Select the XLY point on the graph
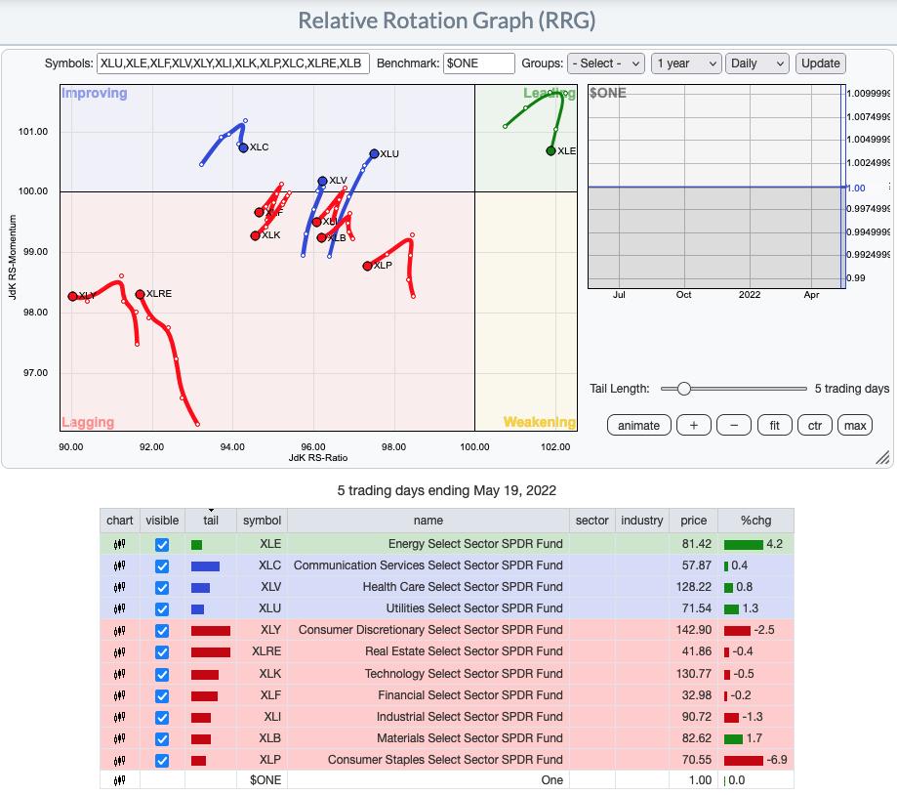Screen dimensions: 897x795 (x=72, y=297)
